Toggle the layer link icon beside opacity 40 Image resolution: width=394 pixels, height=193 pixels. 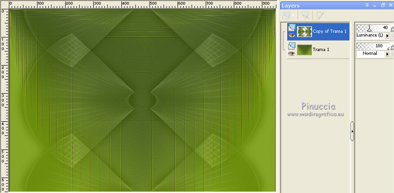[x=392, y=28]
